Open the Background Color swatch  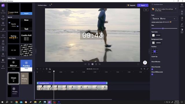coord(153,43)
